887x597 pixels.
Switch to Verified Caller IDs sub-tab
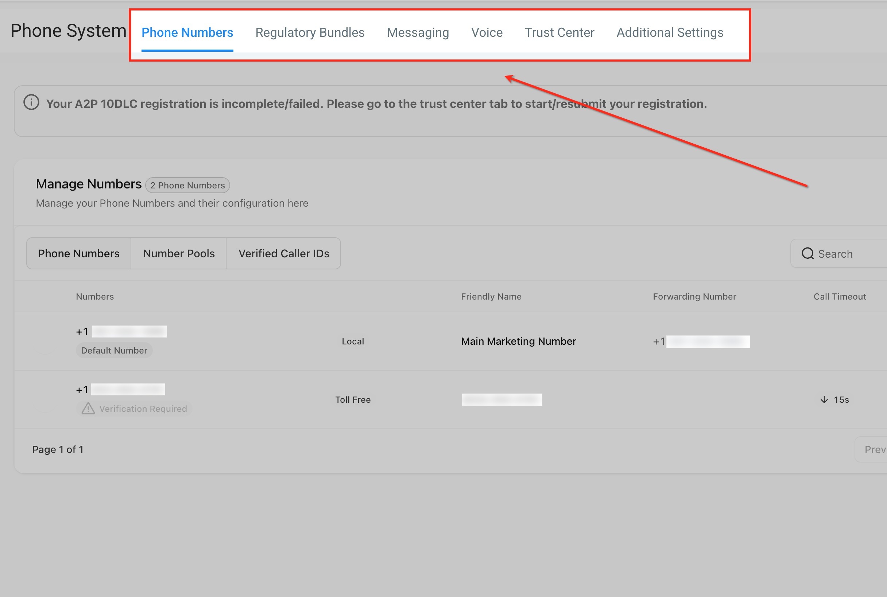click(x=283, y=254)
